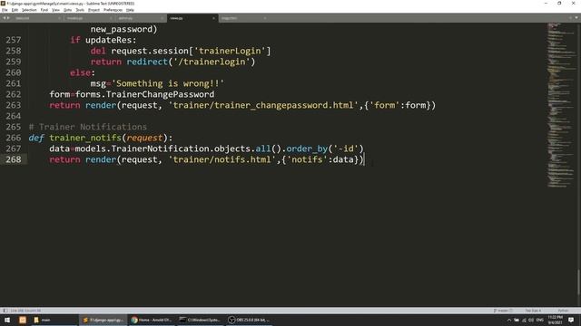Click line number 266 in gutter
581x326 pixels.
point(14,138)
